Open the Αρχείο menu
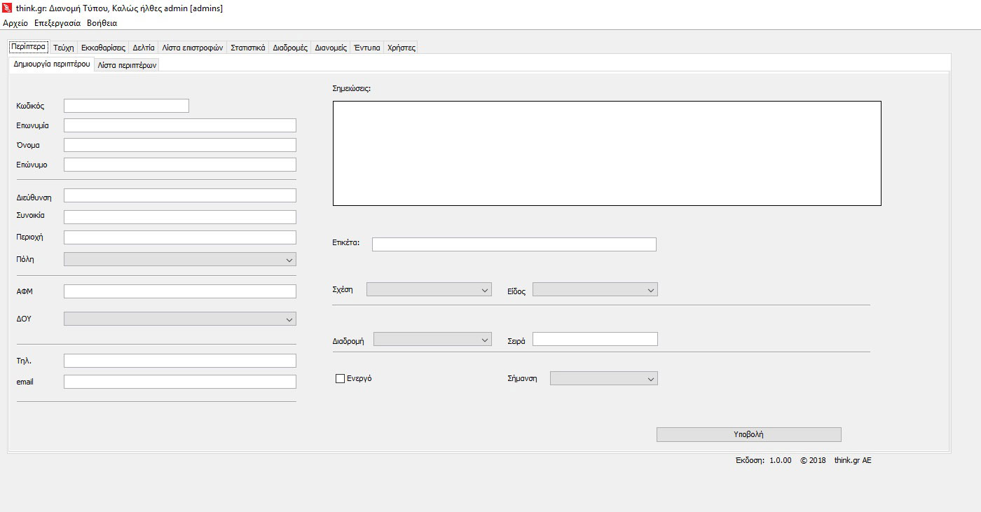Image resolution: width=981 pixels, height=512 pixels. click(x=15, y=23)
